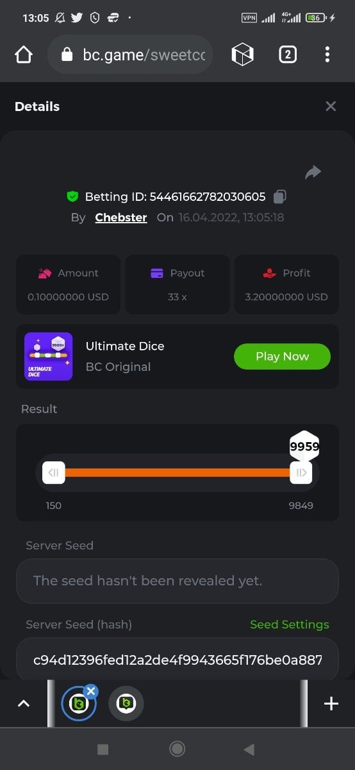Switch to the second bc.game tab
Image resolution: width=355 pixels, height=770 pixels.
coord(126,704)
